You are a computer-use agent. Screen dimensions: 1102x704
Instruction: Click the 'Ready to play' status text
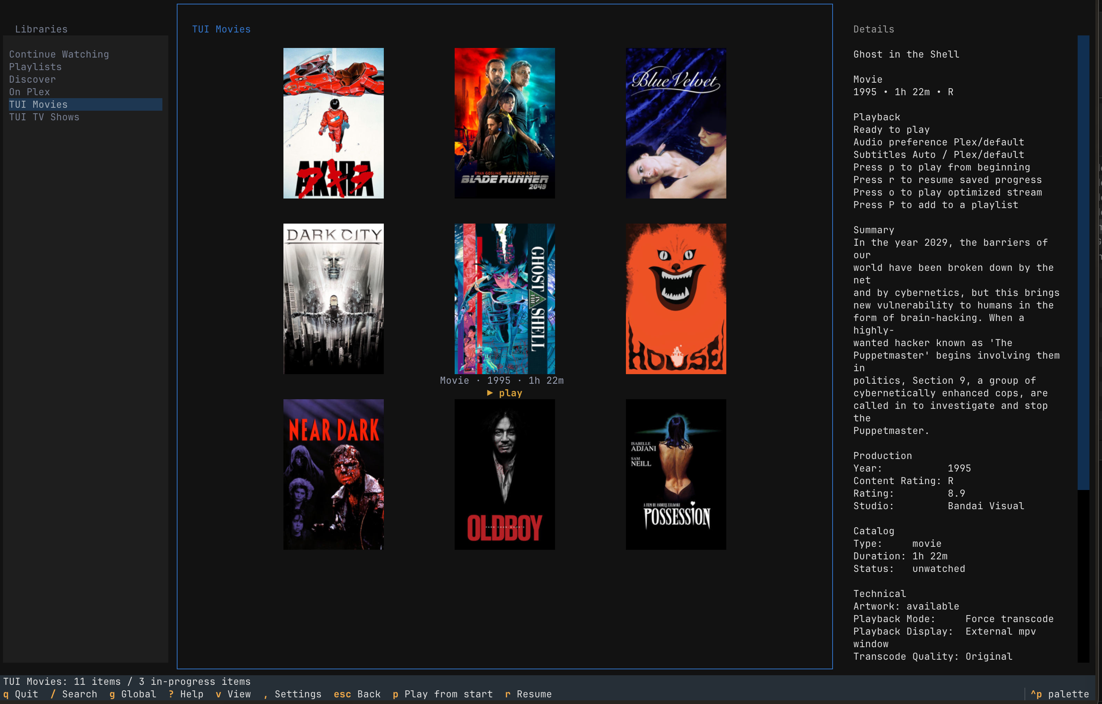pyautogui.click(x=892, y=130)
